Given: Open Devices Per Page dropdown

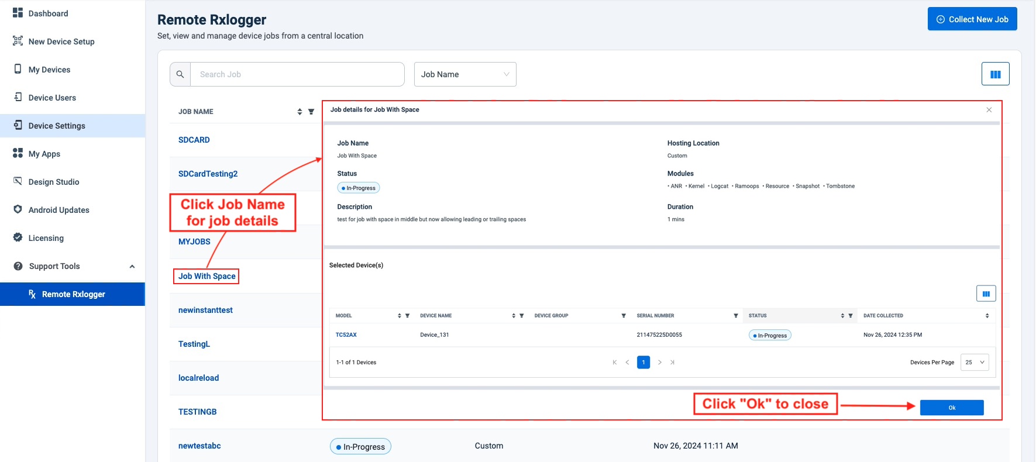Looking at the screenshot, I should click(x=975, y=363).
